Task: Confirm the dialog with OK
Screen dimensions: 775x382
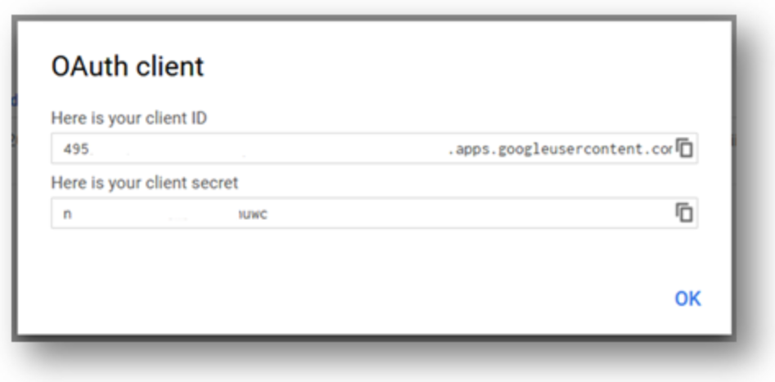Action: pyautogui.click(x=687, y=299)
